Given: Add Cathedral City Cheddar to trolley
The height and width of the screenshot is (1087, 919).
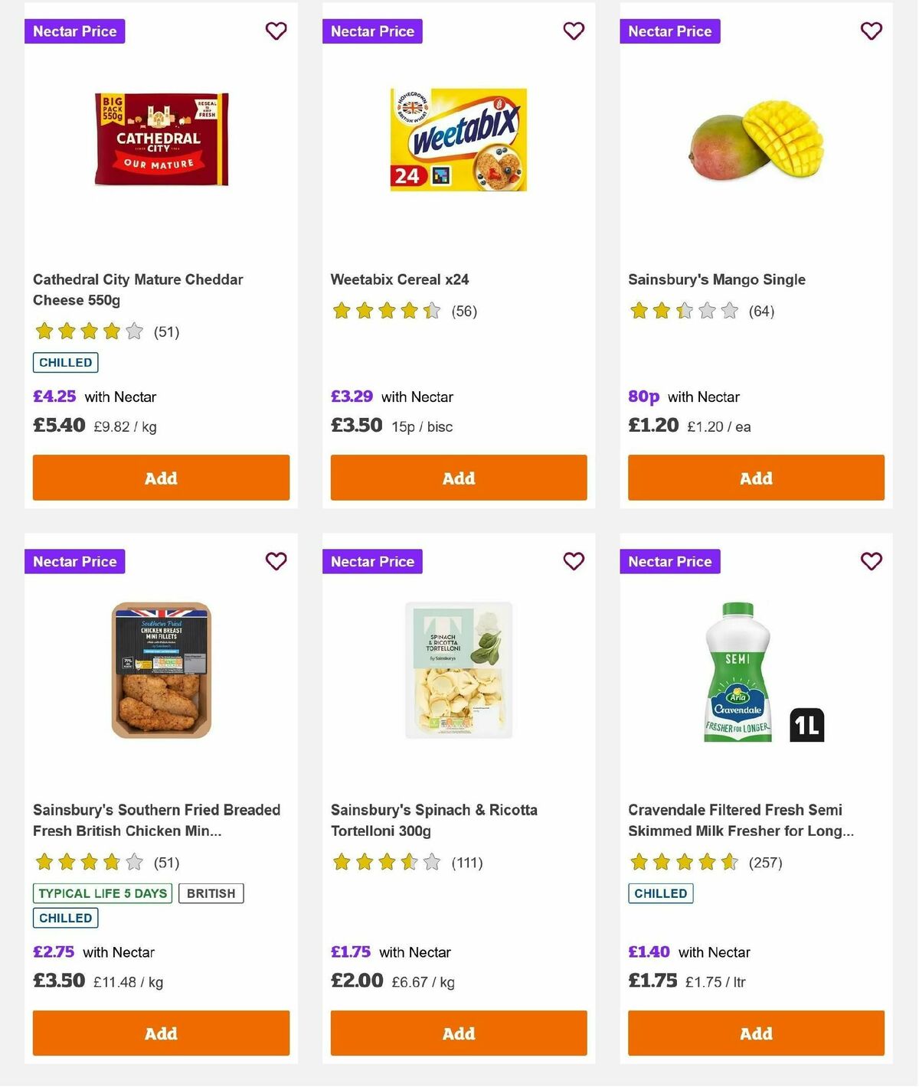Looking at the screenshot, I should tap(161, 478).
